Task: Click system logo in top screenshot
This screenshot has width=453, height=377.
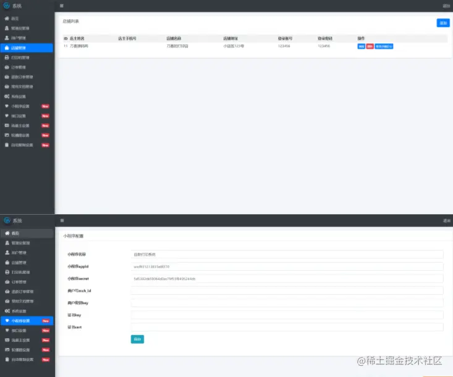Action: point(6,6)
